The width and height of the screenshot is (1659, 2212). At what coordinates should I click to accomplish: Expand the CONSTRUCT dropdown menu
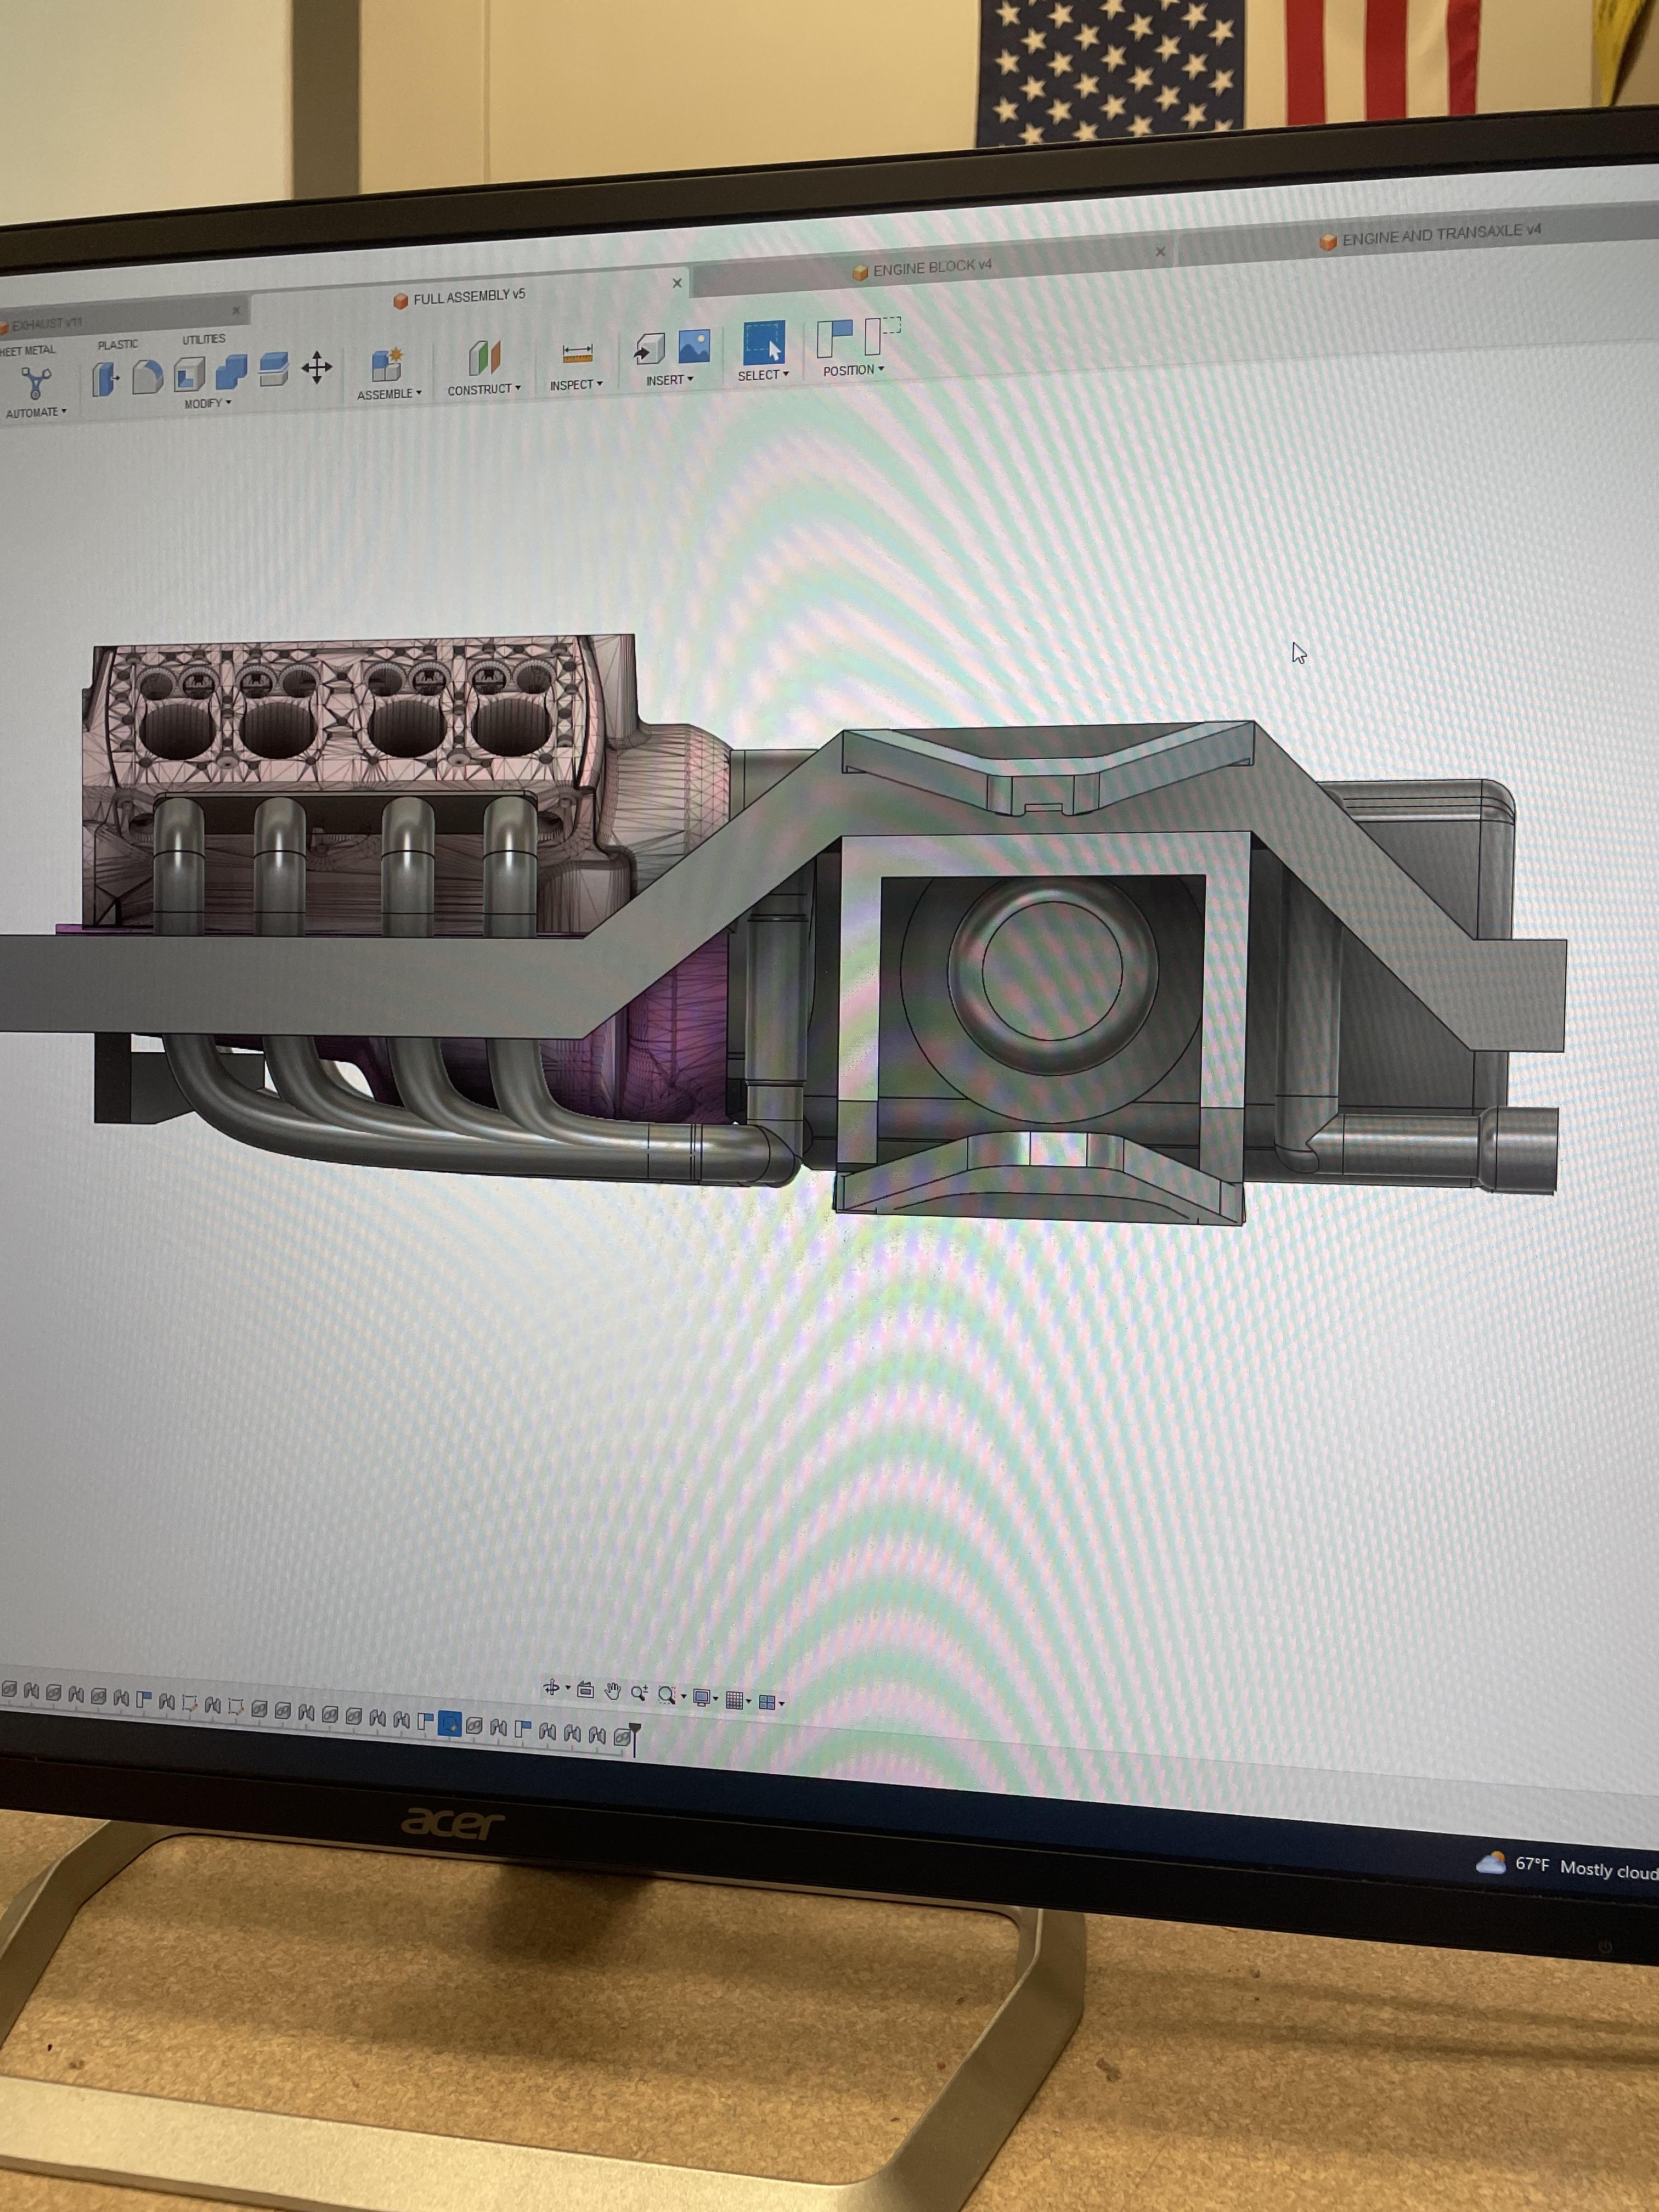pos(484,389)
